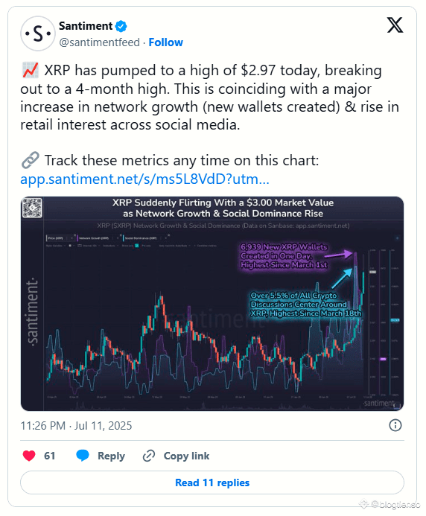The height and width of the screenshot is (516, 426).
Task: Click the QR code on chart
Action: tap(32, 208)
